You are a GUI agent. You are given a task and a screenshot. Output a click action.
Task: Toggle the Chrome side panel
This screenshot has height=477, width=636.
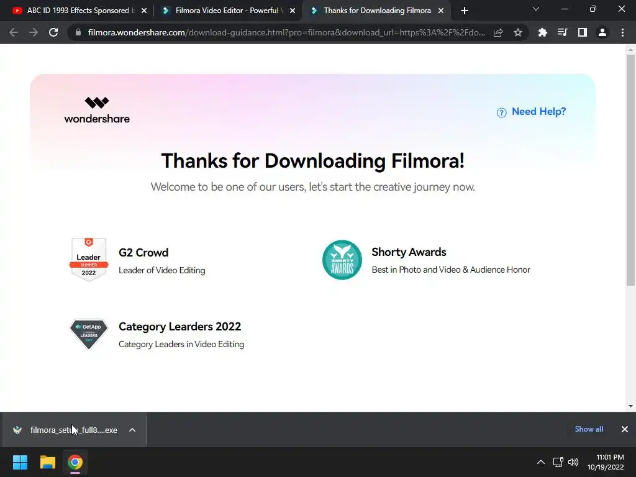(x=583, y=32)
